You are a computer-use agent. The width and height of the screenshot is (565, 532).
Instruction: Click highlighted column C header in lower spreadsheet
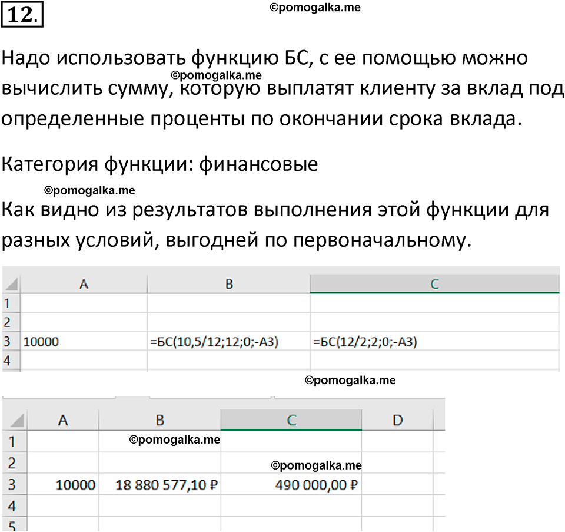click(x=291, y=420)
